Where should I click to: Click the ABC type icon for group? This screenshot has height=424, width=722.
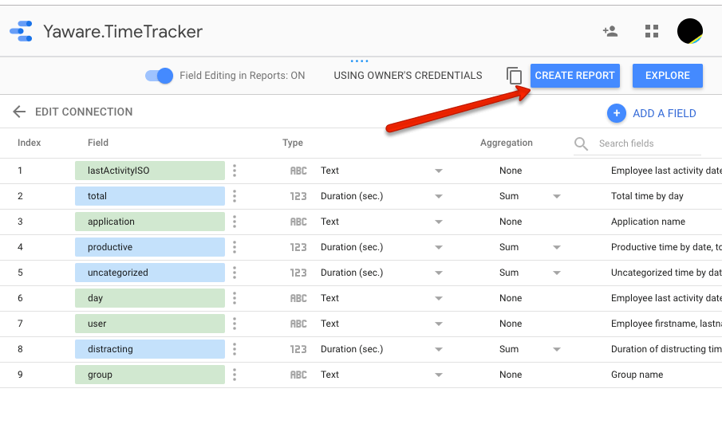[298, 375]
